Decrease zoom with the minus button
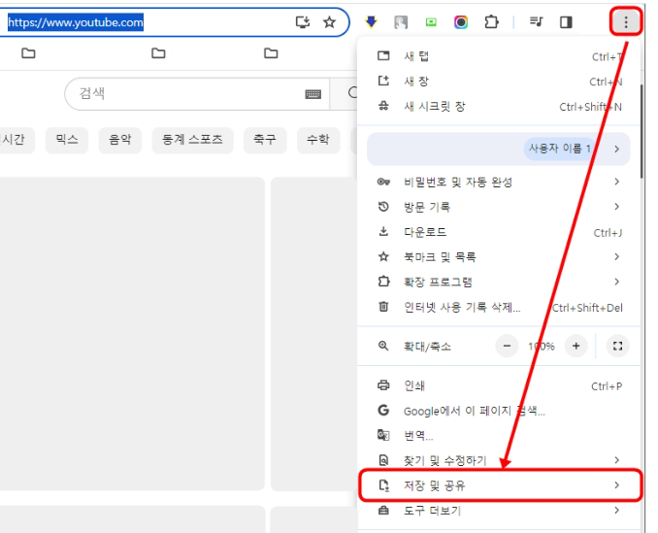 507,347
